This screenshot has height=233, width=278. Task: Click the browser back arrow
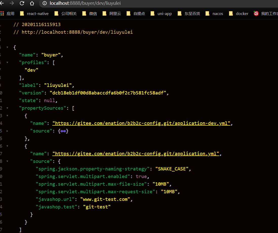click(2, 3)
